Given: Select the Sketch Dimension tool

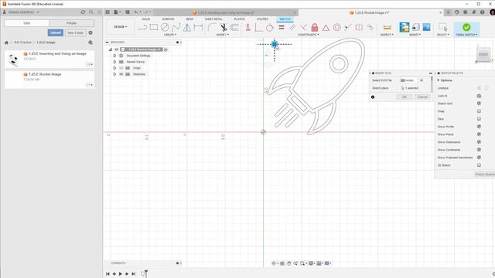Looking at the screenshot, I should (x=198, y=28).
